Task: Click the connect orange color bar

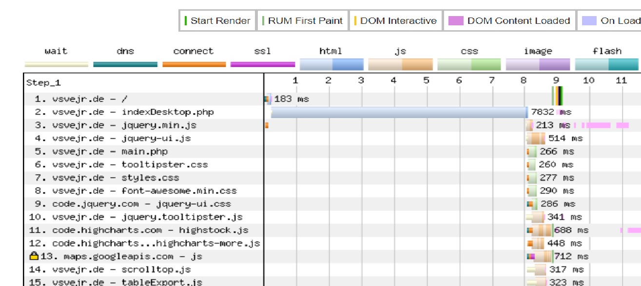Action: (x=194, y=64)
